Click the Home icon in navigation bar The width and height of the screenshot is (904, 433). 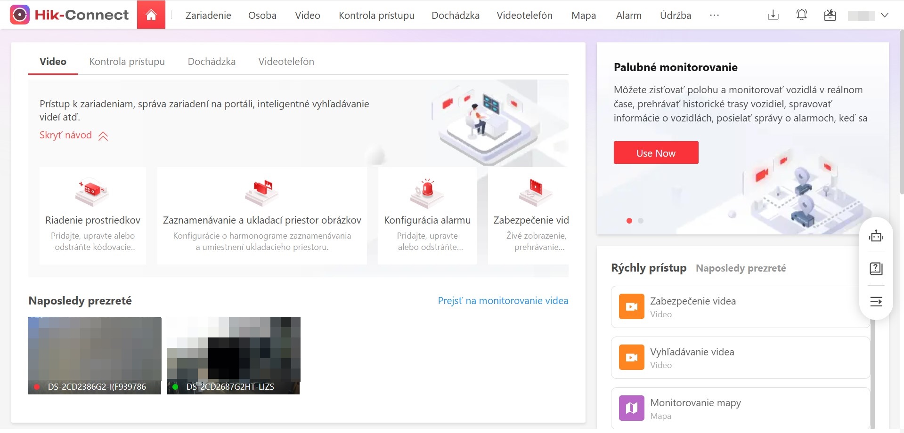point(151,15)
